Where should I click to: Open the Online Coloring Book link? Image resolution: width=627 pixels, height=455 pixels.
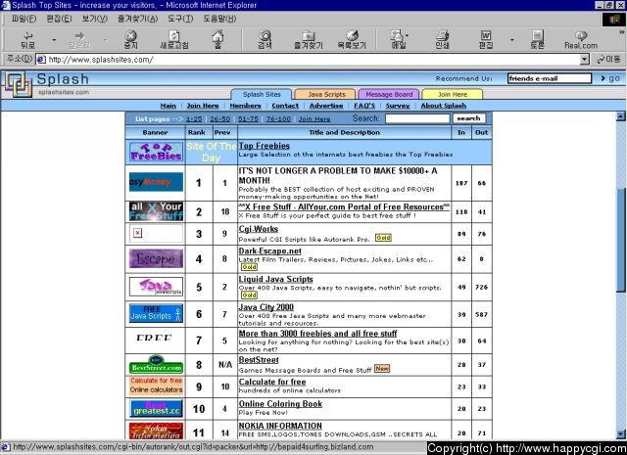pyautogui.click(x=280, y=403)
